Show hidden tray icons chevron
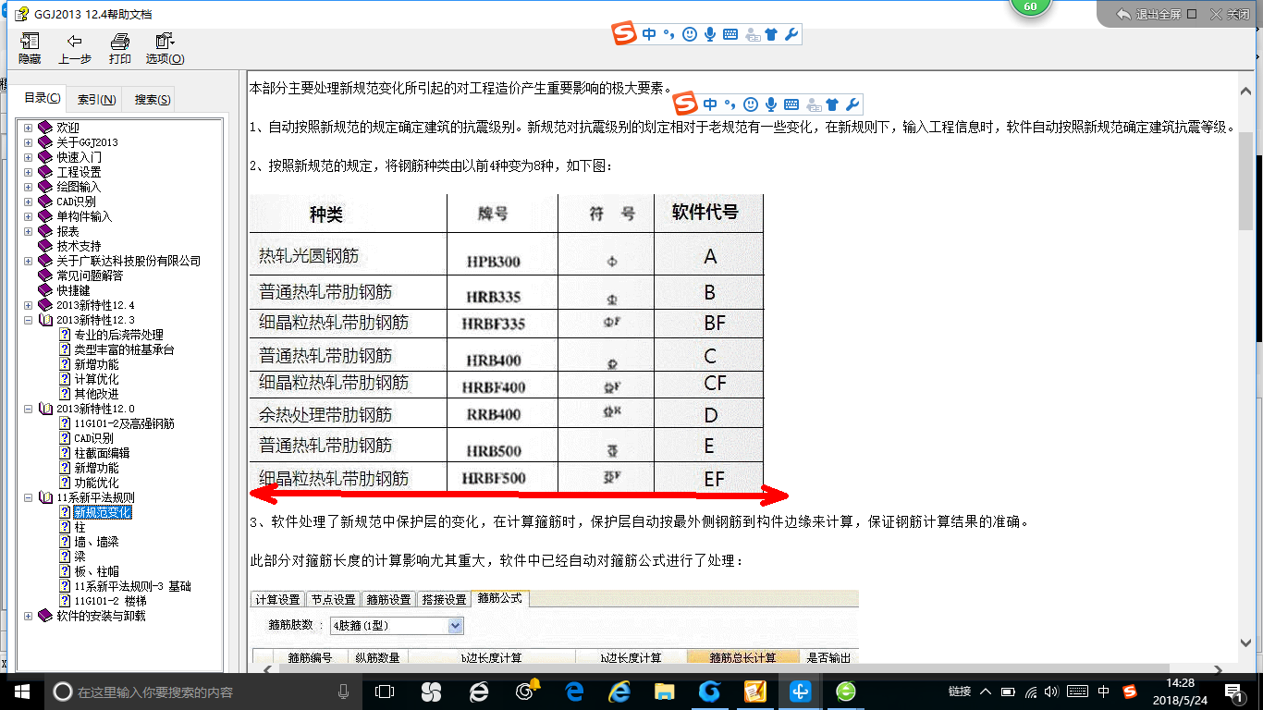The image size is (1263, 710). point(986,691)
